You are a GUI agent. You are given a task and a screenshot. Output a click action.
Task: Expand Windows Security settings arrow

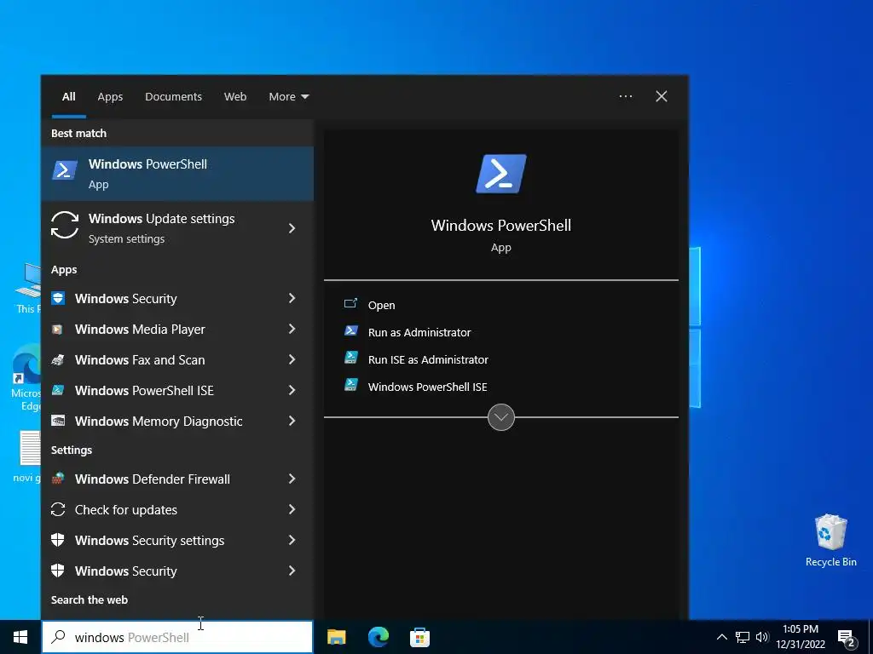(x=292, y=539)
